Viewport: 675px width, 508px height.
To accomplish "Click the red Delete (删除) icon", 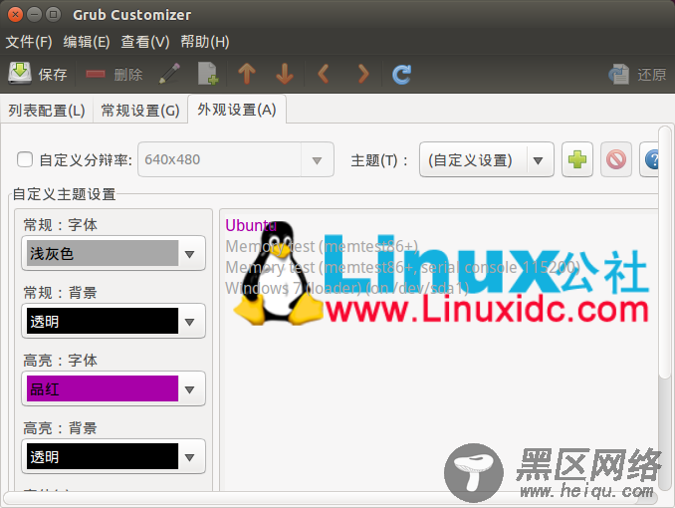I will click(x=96, y=74).
